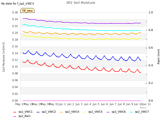Screen dimensions: 162x121
Task: Click the Jun 5 x-axis tick label
Action: (96, 104)
